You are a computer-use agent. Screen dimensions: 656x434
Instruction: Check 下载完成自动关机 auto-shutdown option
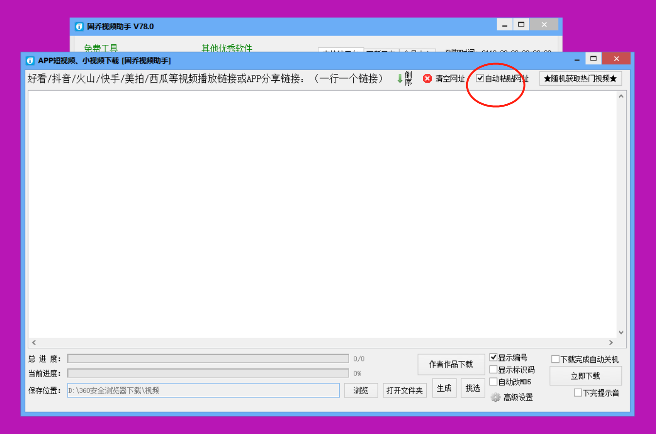[x=555, y=359]
